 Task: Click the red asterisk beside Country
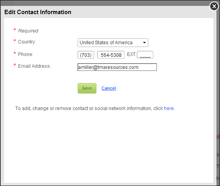click(15, 41)
